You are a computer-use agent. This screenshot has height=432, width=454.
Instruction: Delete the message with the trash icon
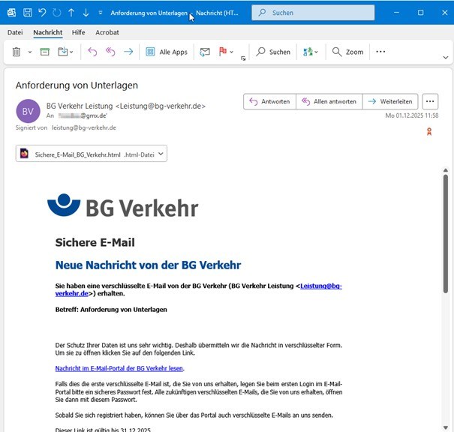click(x=17, y=52)
